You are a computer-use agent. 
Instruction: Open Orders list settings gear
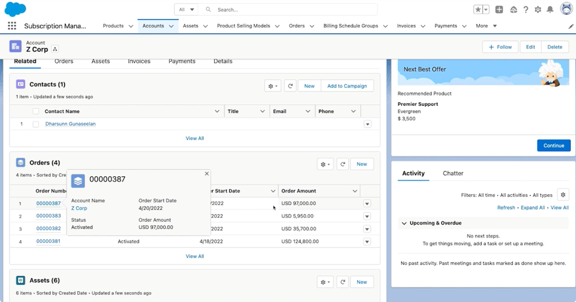coord(325,164)
